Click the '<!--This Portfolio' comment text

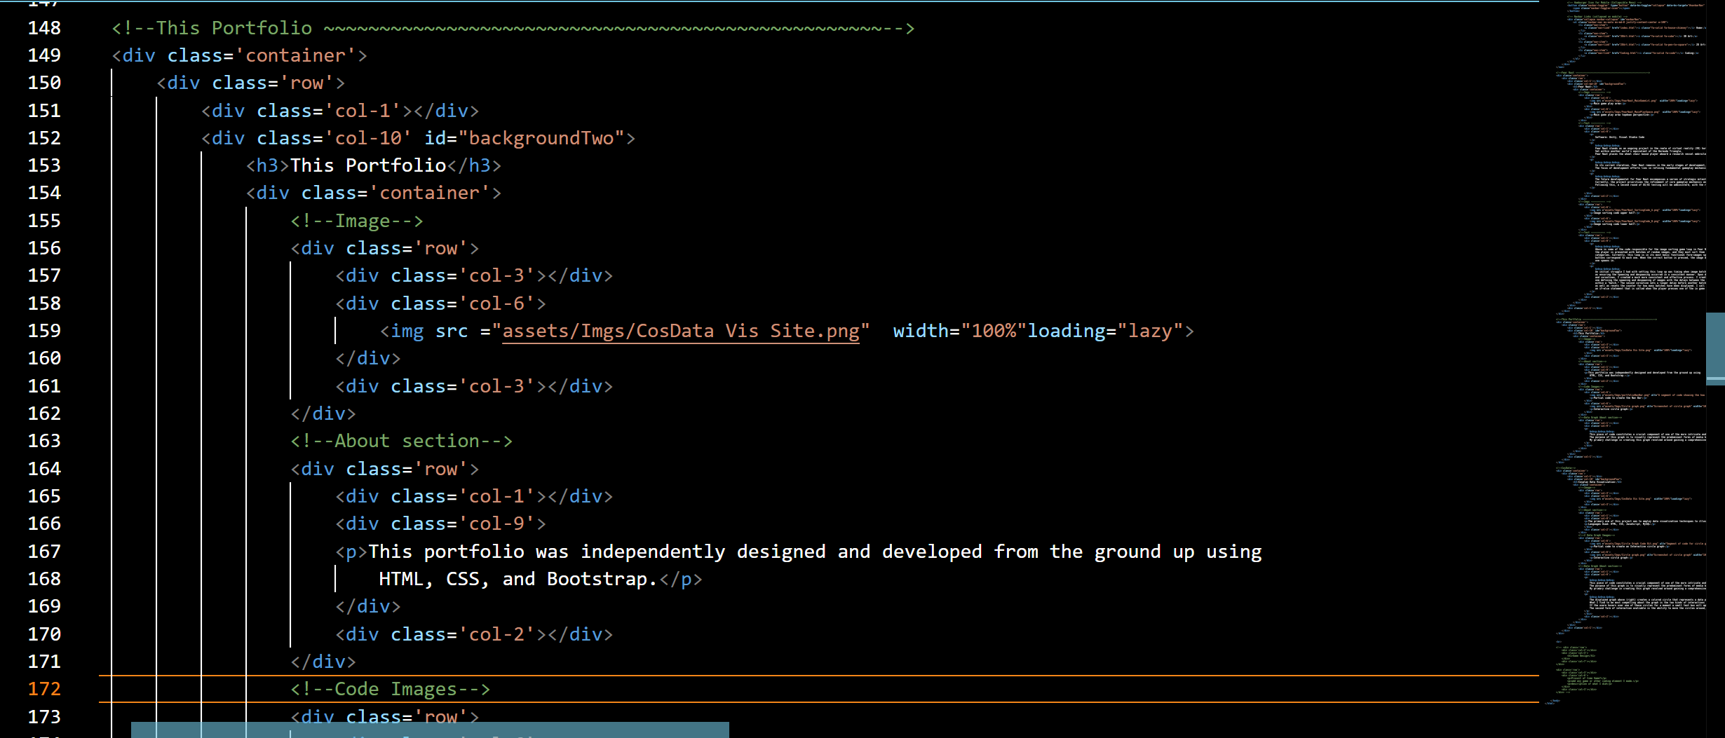tap(212, 28)
